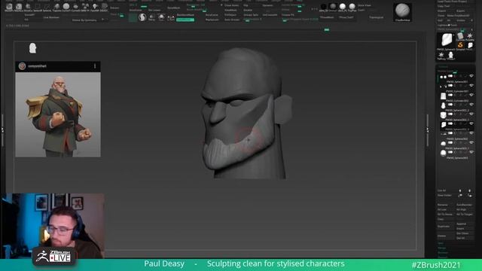
Task: Click the small star tool icon below PM3D_Sphere3
Action: point(441,55)
